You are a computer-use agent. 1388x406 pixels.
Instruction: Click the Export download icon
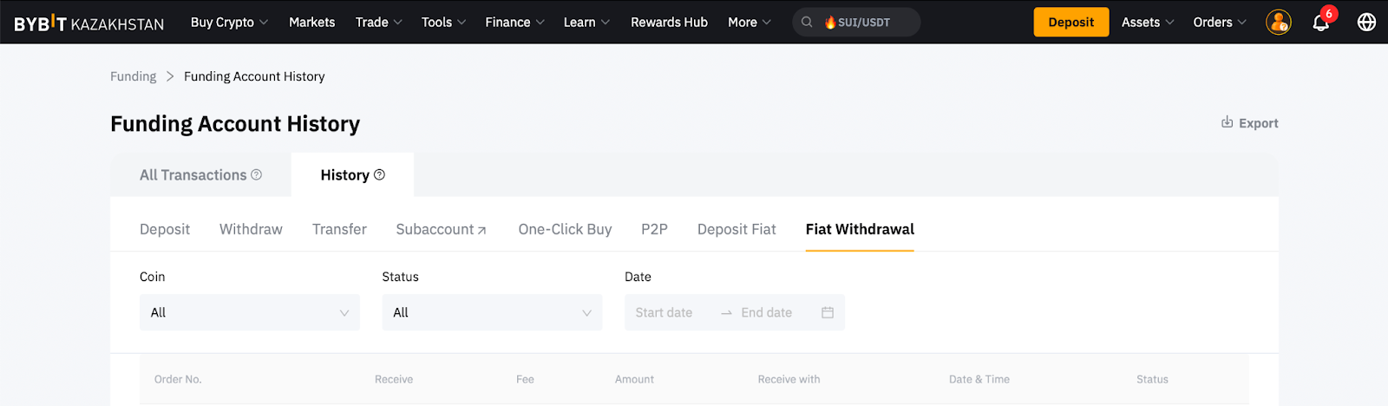point(1227,122)
